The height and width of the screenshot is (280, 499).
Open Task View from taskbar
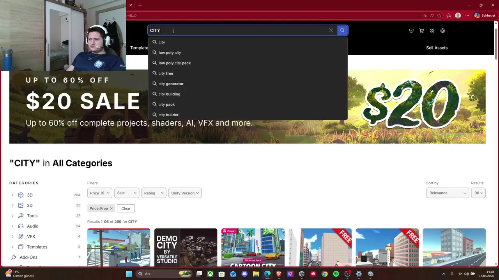[199, 274]
